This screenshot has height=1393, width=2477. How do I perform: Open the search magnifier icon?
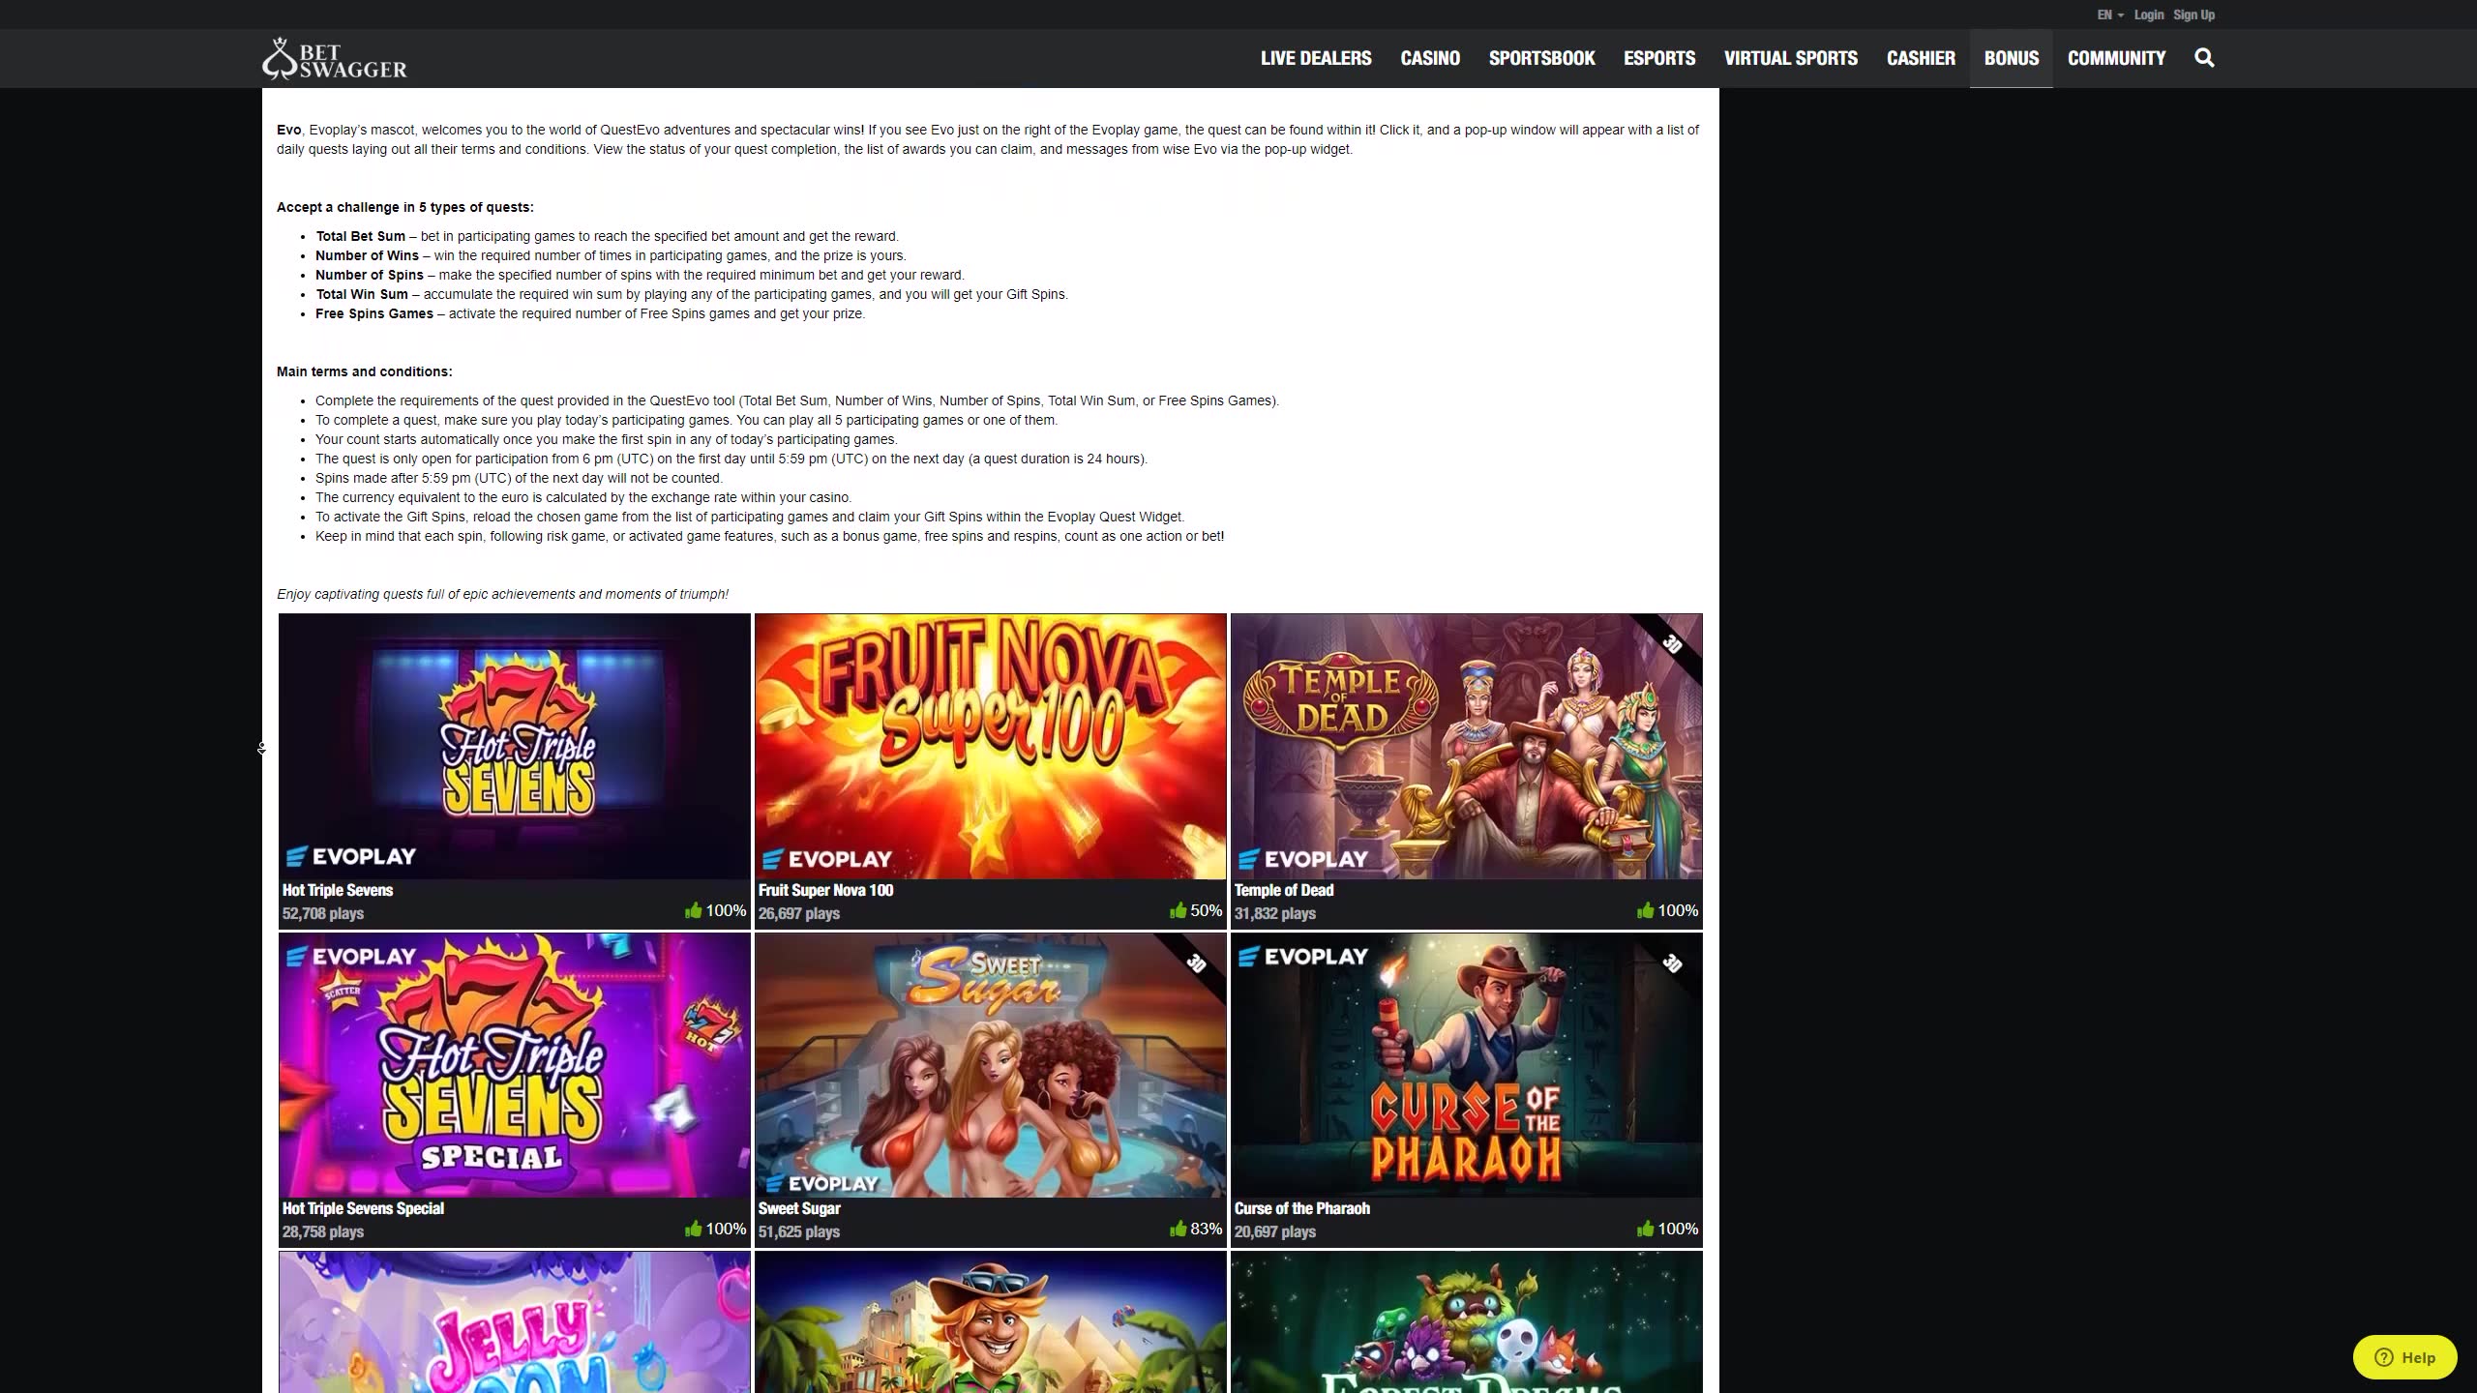point(2204,58)
